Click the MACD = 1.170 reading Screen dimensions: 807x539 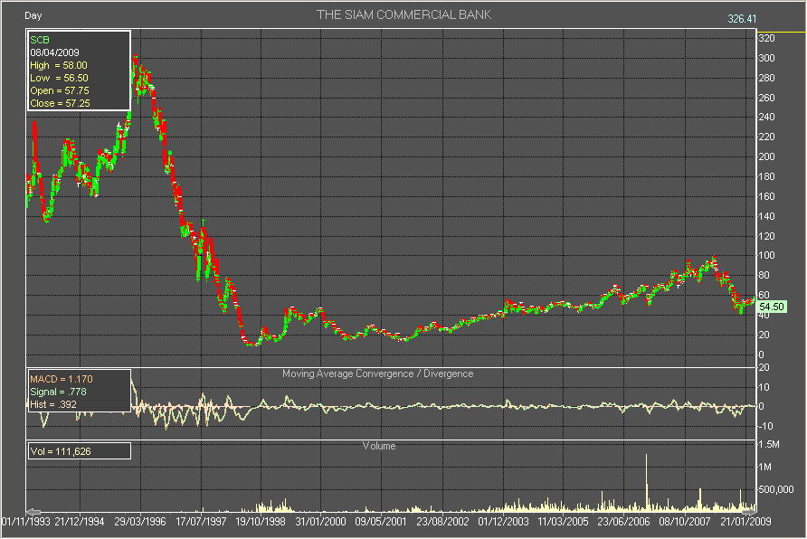tap(62, 379)
